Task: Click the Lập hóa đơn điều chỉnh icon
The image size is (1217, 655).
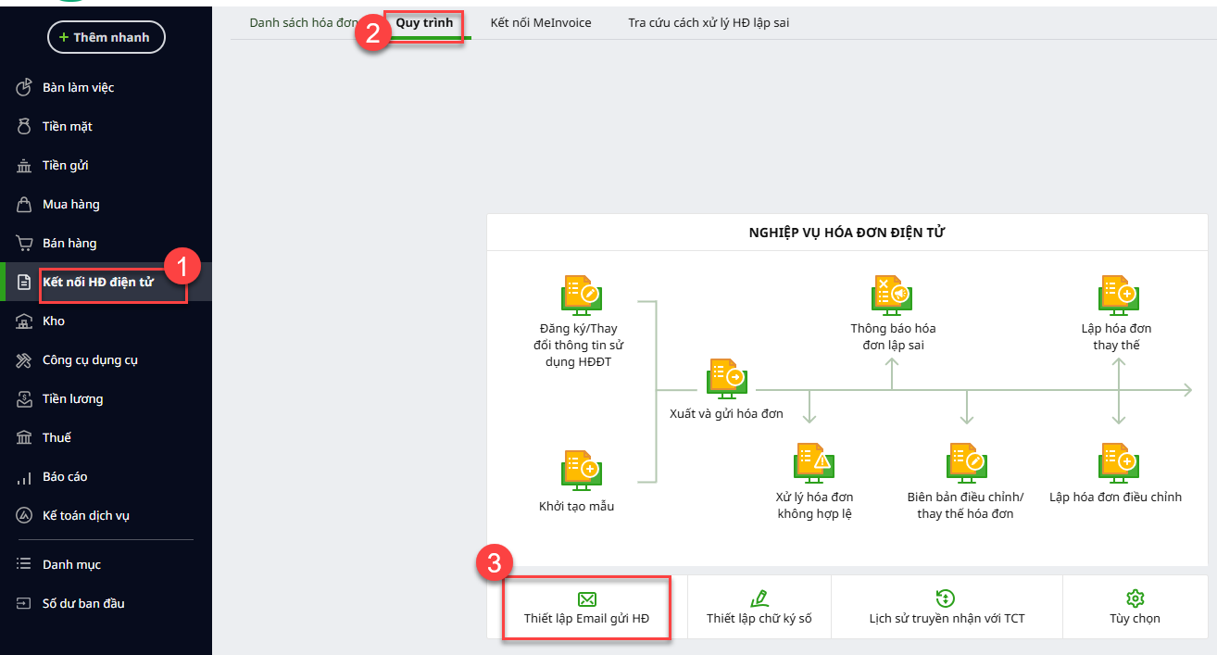Action: (1118, 463)
